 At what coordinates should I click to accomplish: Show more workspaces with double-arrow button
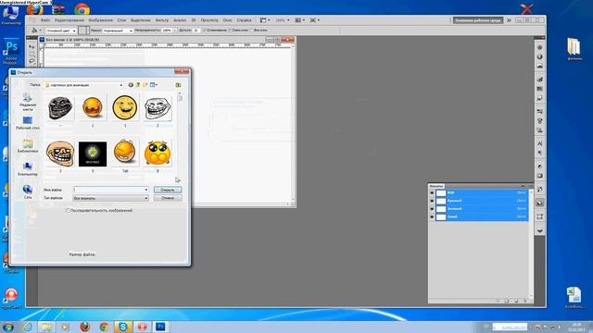coord(509,20)
